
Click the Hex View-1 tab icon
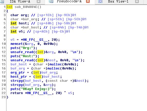(x=100, y=1)
